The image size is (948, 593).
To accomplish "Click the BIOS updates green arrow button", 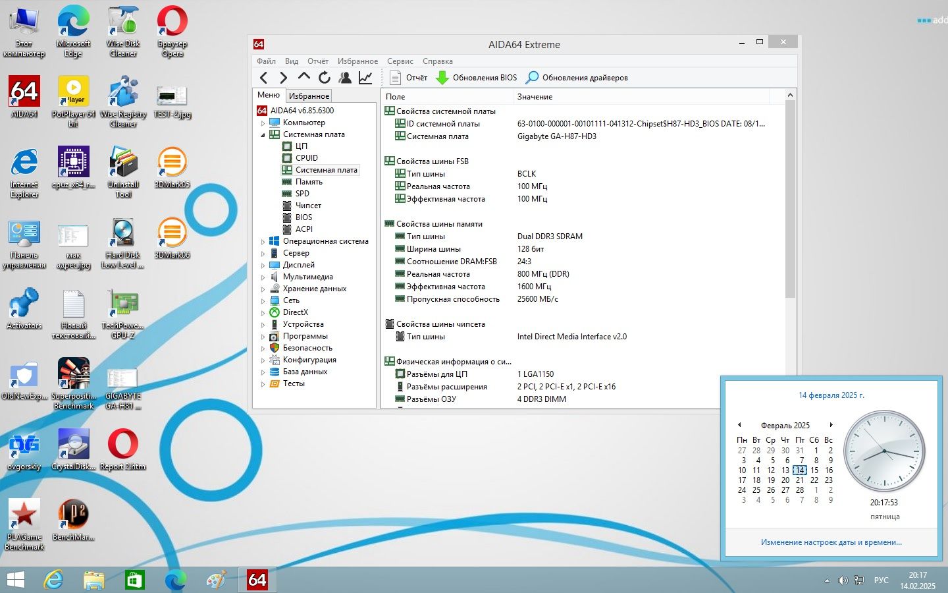I will [477, 78].
